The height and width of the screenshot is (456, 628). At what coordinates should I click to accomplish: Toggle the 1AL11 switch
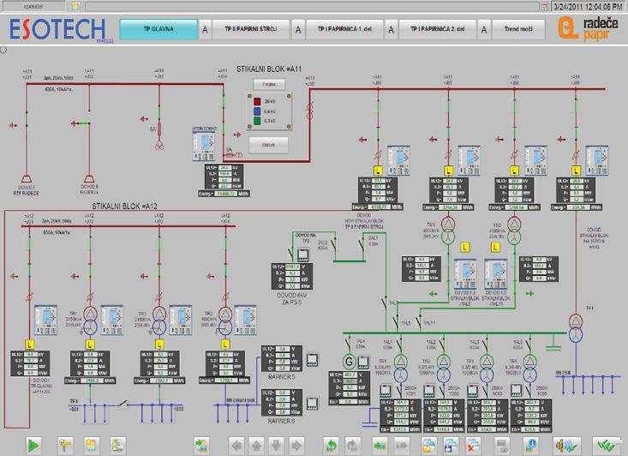pos(419,321)
